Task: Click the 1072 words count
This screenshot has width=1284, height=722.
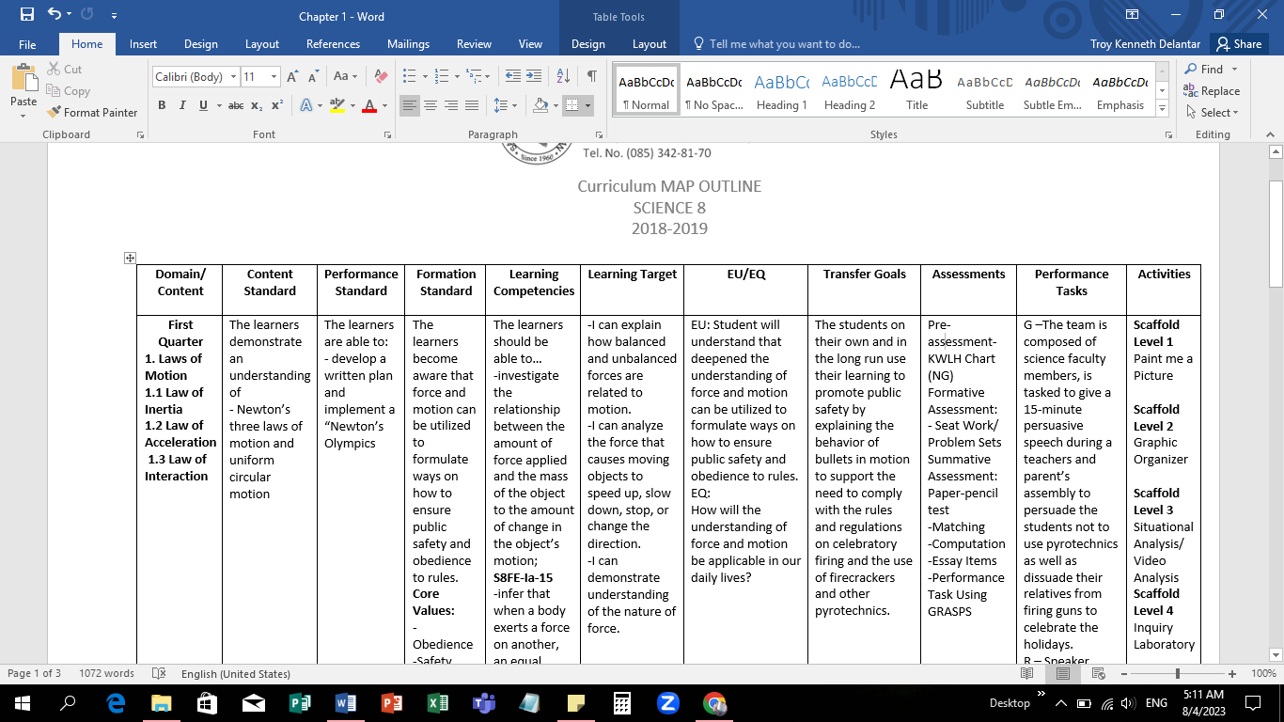Action: tap(106, 673)
